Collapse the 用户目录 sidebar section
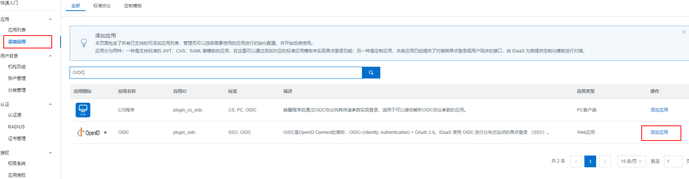Viewport: 689px width, 179px height. coord(50,56)
